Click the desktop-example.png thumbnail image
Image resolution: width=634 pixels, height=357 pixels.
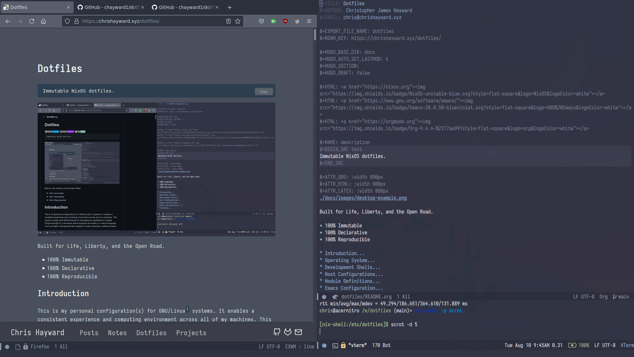[x=156, y=168]
